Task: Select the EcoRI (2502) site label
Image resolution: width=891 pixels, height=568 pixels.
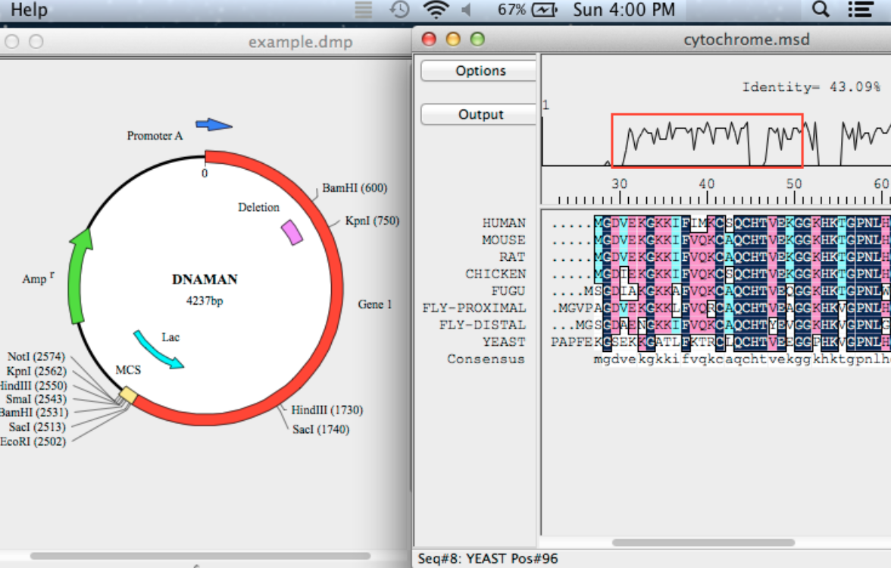Action: [x=33, y=442]
